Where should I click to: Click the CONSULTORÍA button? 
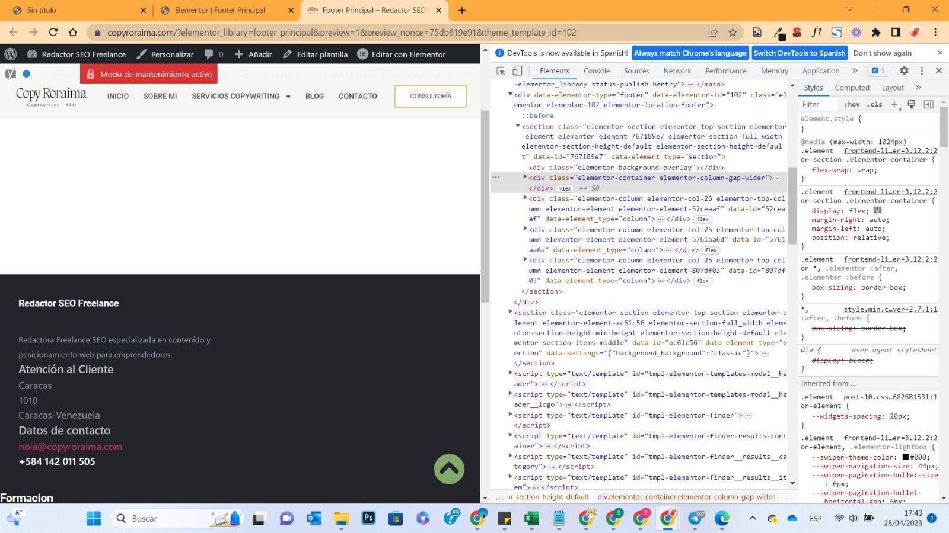431,96
